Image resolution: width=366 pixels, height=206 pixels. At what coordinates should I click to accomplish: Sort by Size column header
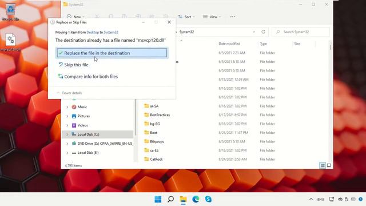pos(297,43)
